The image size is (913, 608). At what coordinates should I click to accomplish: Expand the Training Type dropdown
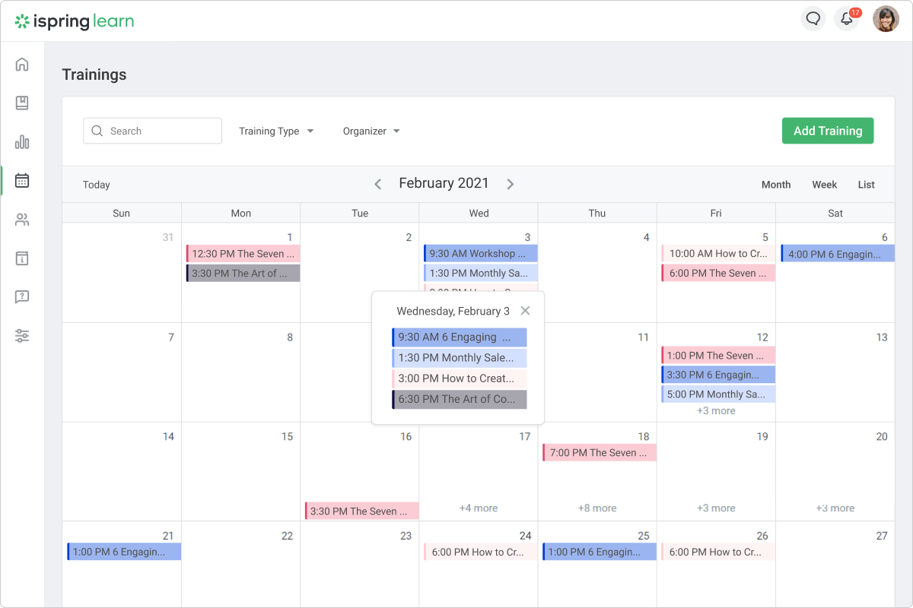pos(276,131)
